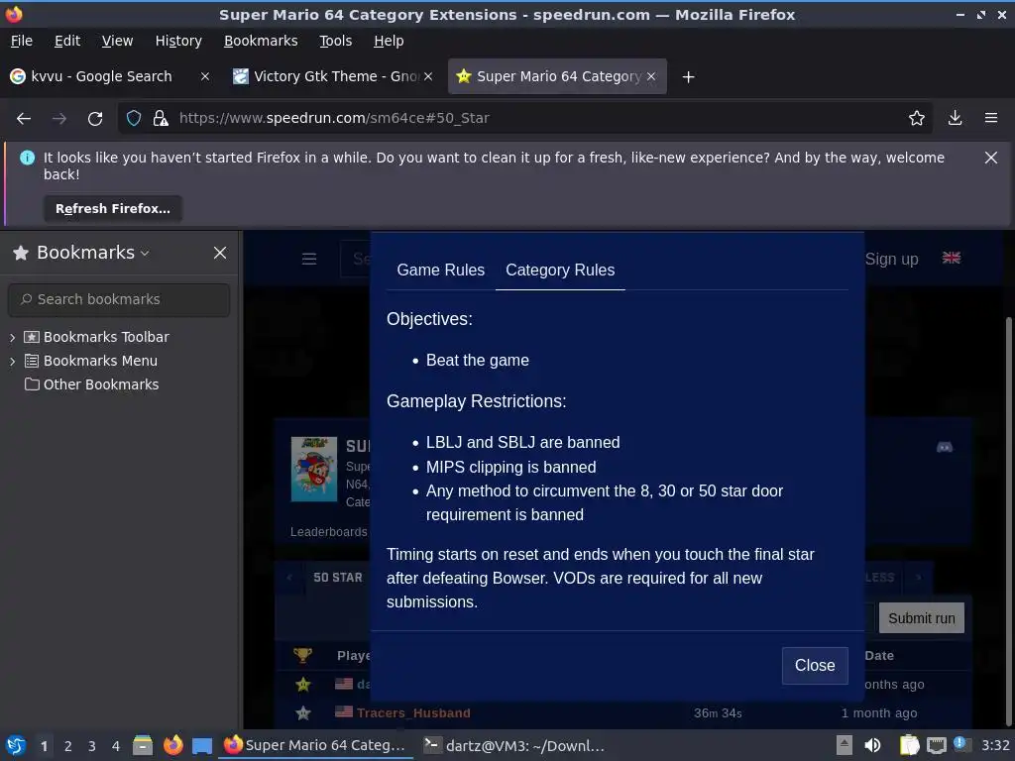Expand the Bookmarks Menu folder

[12, 361]
